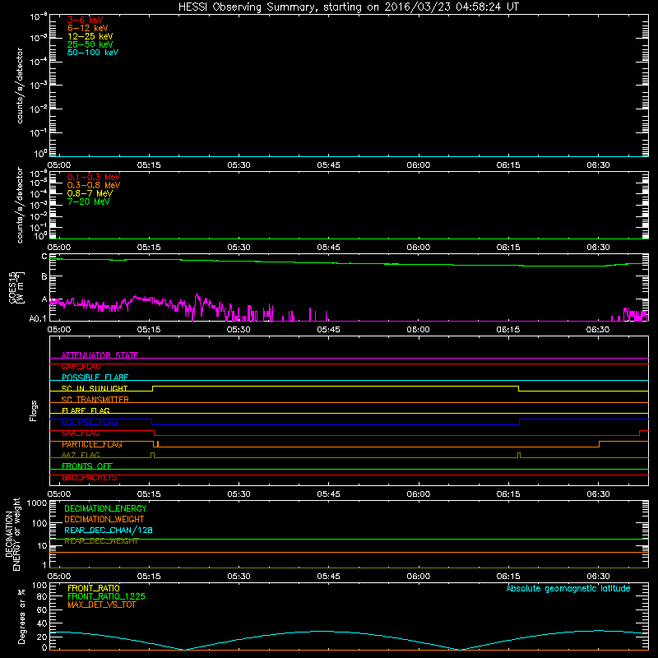
Task: Click the 05:30 tick label under GOES panel
Action: [239, 330]
